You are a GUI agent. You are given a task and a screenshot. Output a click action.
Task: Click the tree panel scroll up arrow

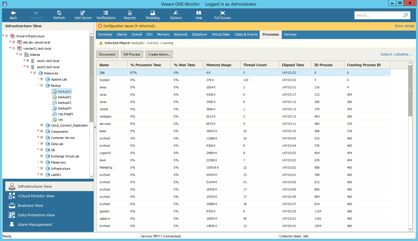click(x=91, y=34)
